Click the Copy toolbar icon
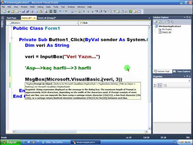 click(37, 11)
